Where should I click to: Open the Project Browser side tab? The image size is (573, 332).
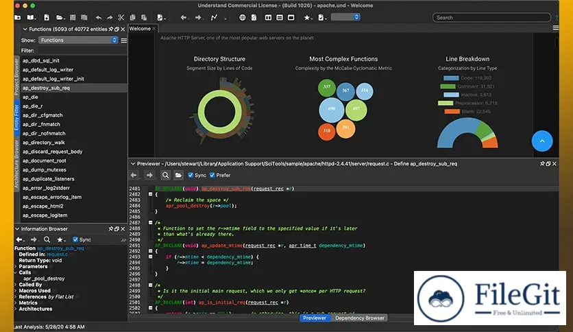16,77
